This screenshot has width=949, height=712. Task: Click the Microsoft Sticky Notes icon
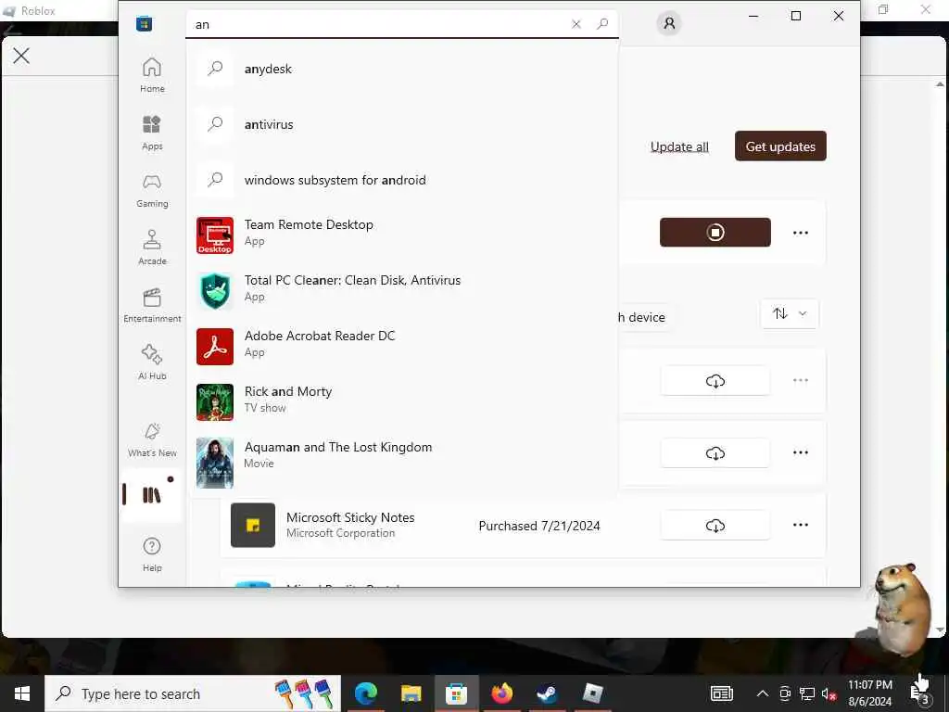253,525
